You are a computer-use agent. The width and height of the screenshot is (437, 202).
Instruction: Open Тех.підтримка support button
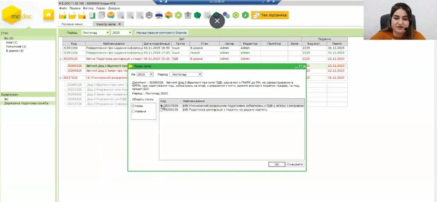click(x=270, y=15)
